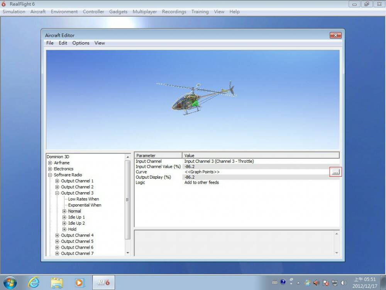Open the Multiplayer menu
Viewport: 386px width, 290px height.
point(145,12)
